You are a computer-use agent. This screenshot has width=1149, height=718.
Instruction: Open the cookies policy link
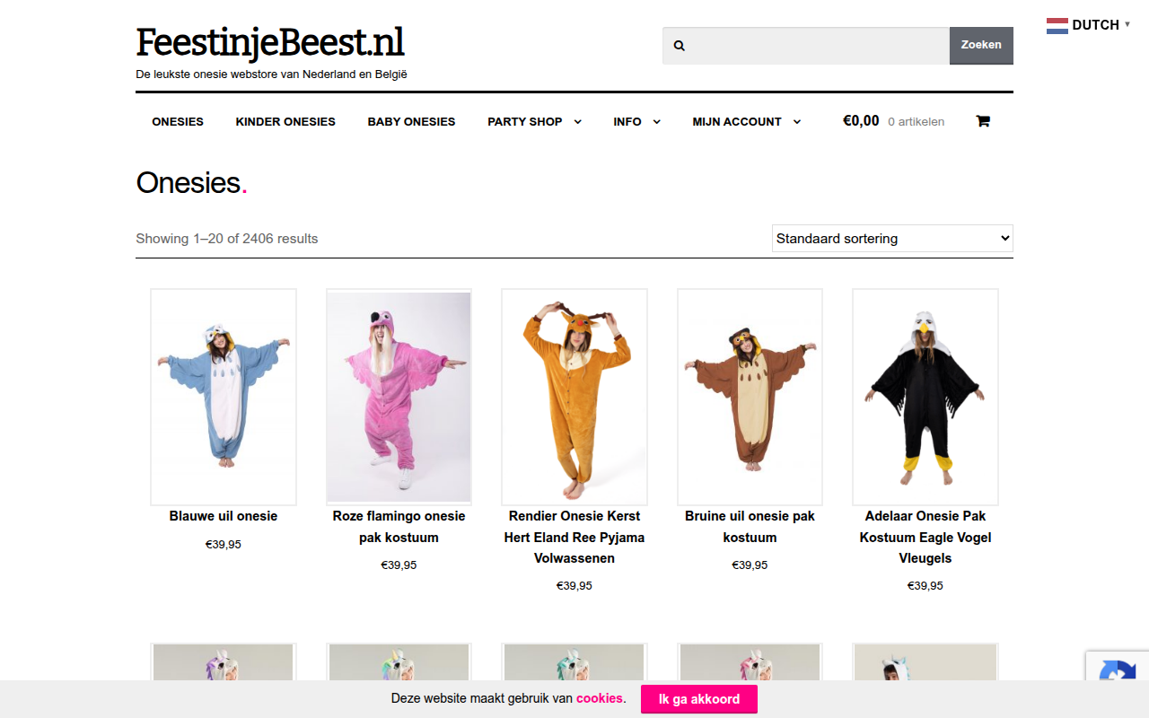(x=599, y=698)
